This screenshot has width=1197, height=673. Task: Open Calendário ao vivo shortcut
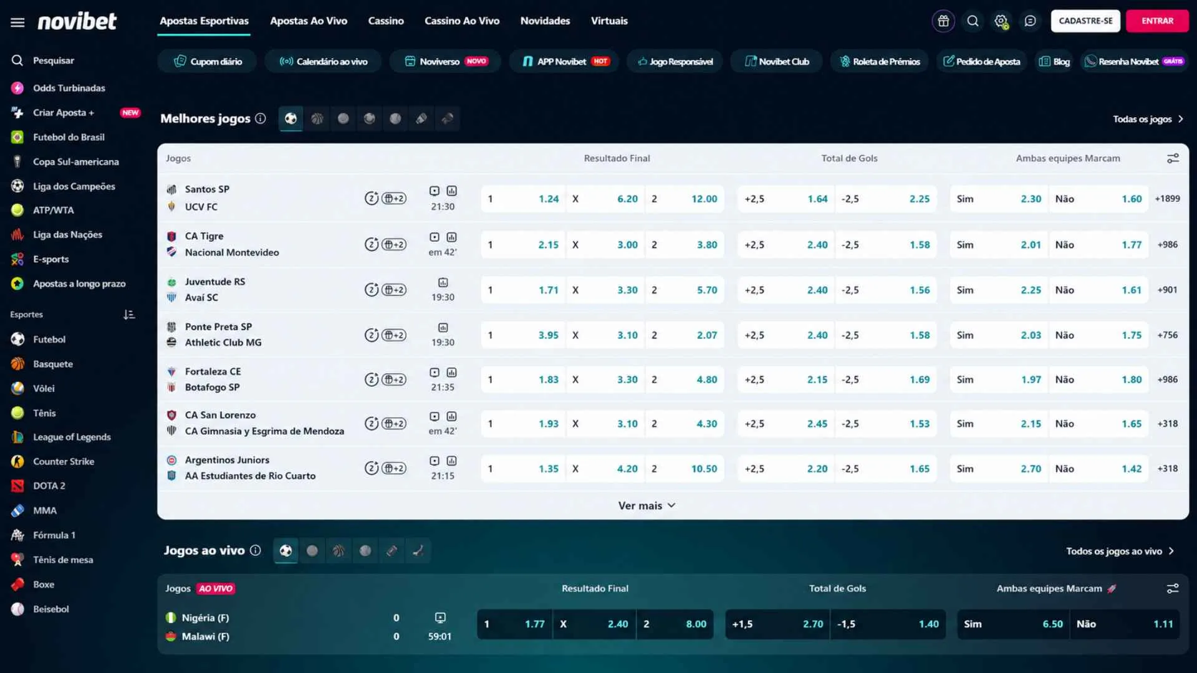coord(323,61)
